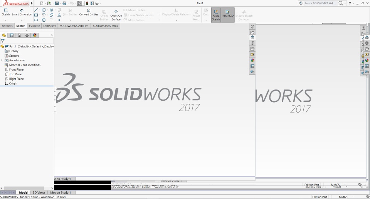Switch to the Evaluate tab
This screenshot has height=199, width=370.
34,26
